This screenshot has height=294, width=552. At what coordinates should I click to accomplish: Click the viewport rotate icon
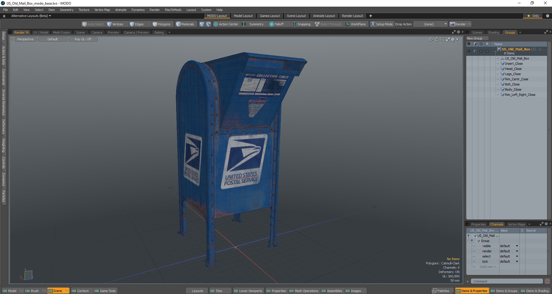pyautogui.click(x=437, y=39)
